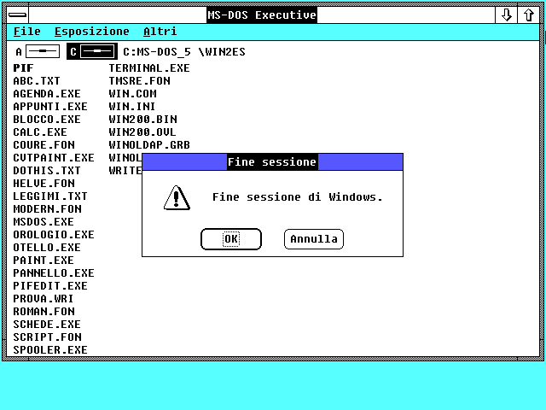Select OROLOGIO.EXE file

[54, 235]
